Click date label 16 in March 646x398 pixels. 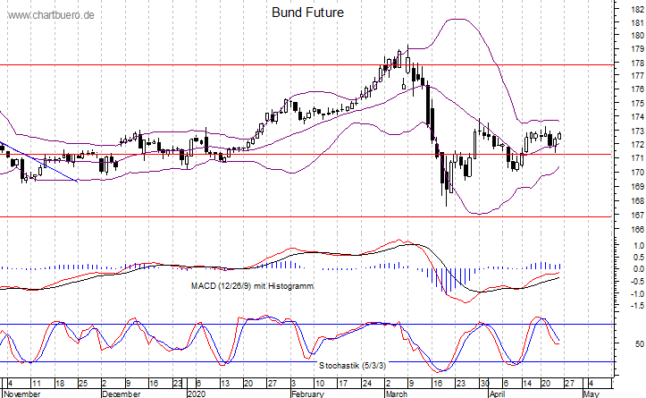point(438,384)
